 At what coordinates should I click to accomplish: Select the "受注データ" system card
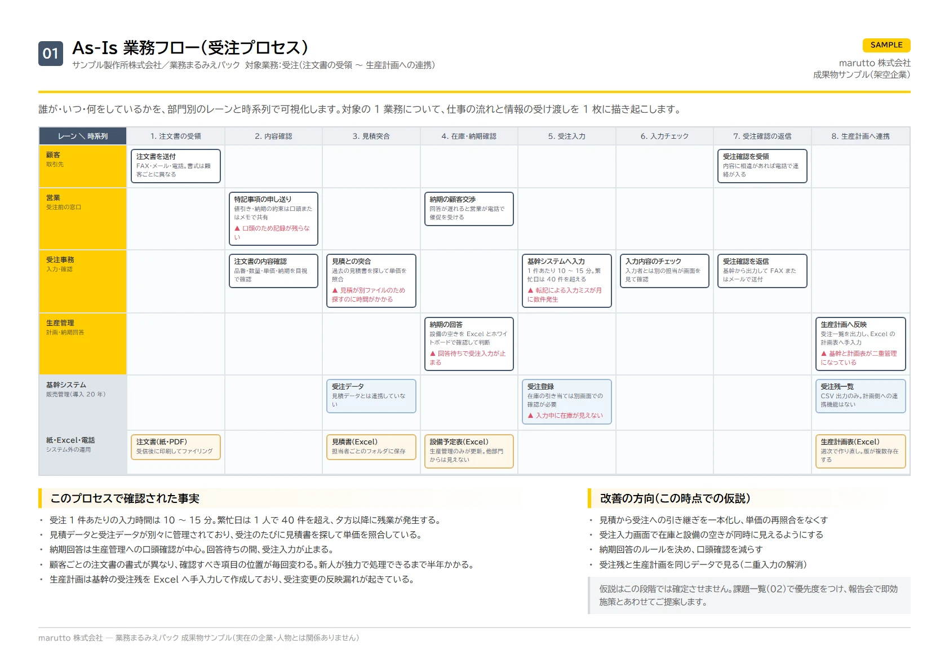(x=371, y=396)
